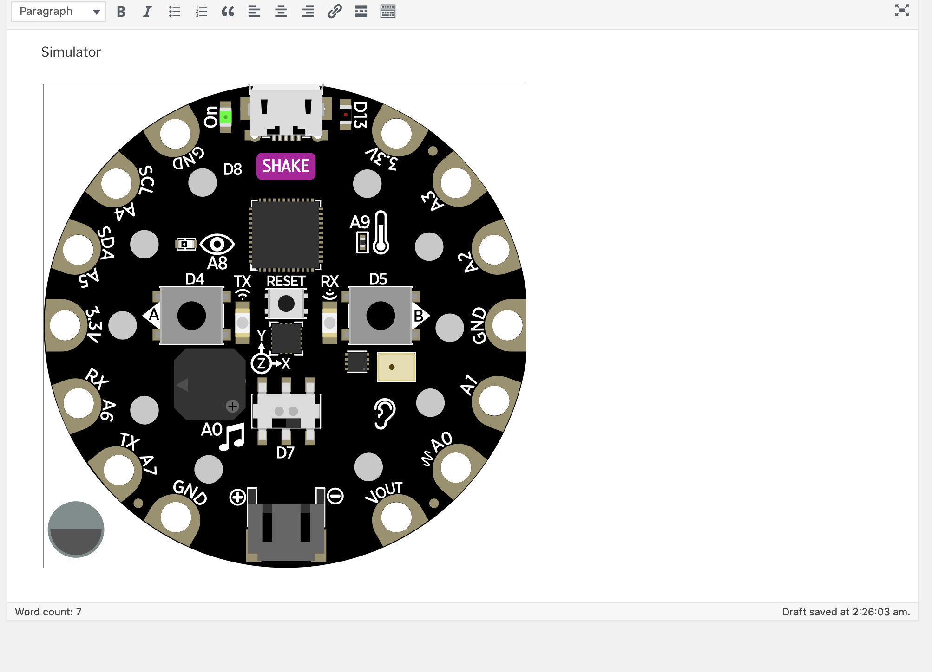Viewport: 932px width, 672px height.
Task: Open the Paragraph style dropdown
Action: [58, 11]
